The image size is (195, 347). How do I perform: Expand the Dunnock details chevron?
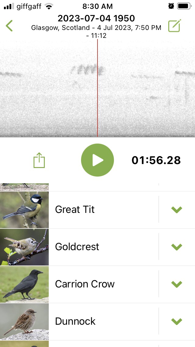tap(177, 321)
